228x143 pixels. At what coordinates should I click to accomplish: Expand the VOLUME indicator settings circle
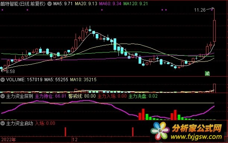coord(3,80)
